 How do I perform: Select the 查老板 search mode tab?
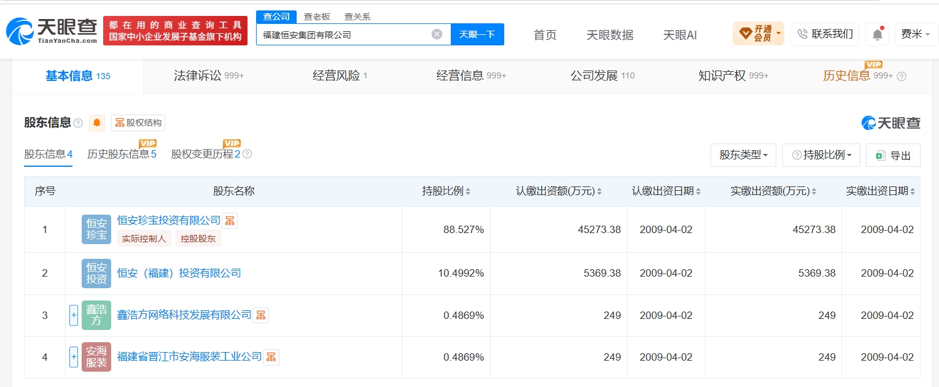pyautogui.click(x=317, y=17)
